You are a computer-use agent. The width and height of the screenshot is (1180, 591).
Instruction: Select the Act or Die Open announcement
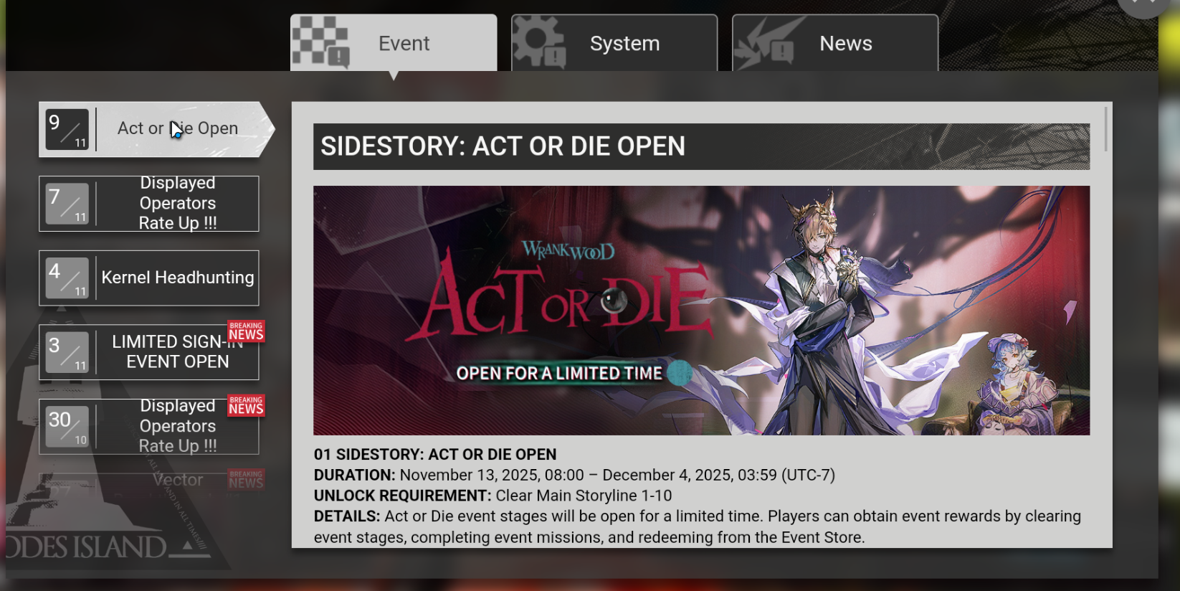[156, 129]
